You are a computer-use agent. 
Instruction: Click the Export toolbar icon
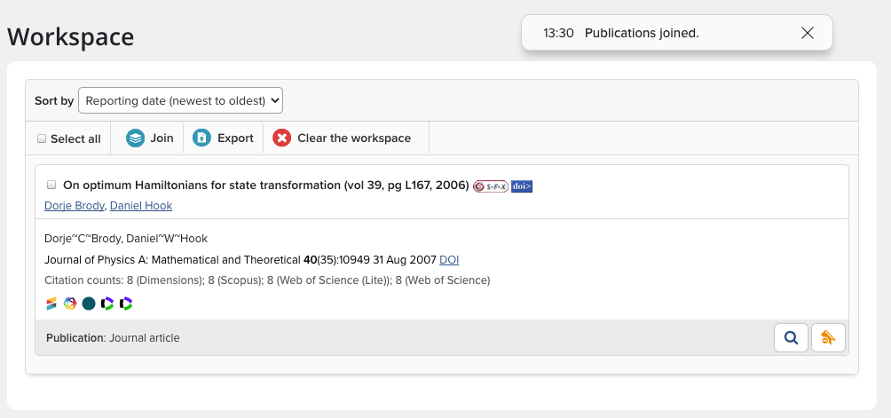(202, 138)
